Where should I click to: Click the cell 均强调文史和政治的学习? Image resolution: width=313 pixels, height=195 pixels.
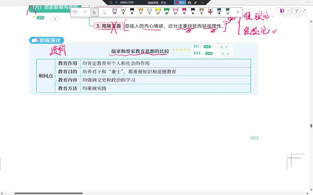tap(165, 80)
